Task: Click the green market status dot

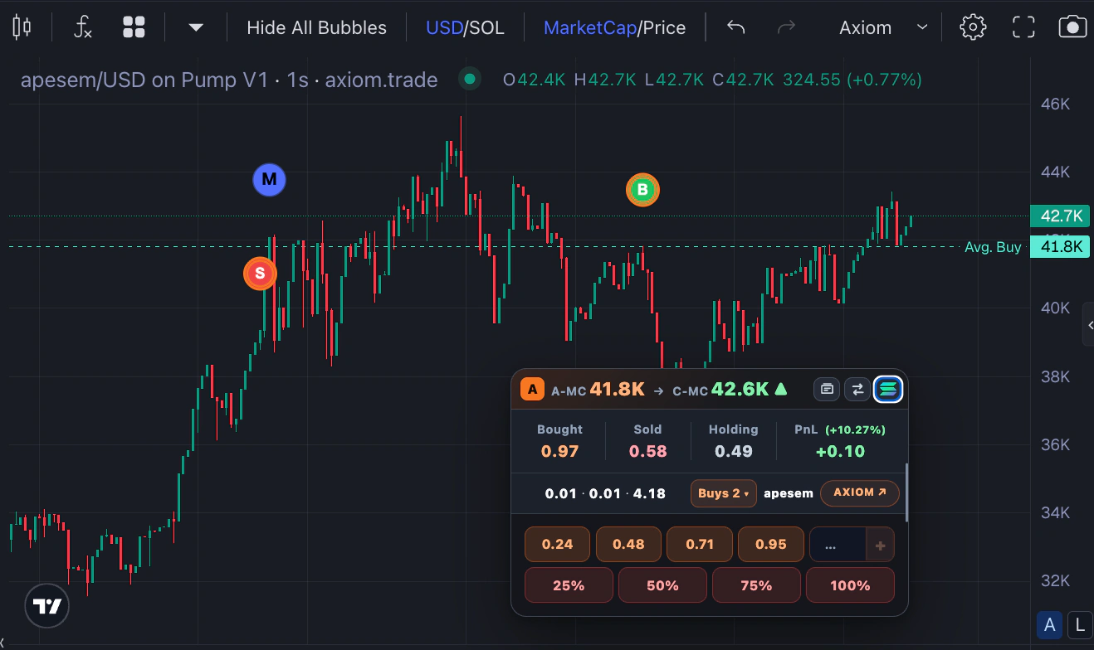Action: 470,80
